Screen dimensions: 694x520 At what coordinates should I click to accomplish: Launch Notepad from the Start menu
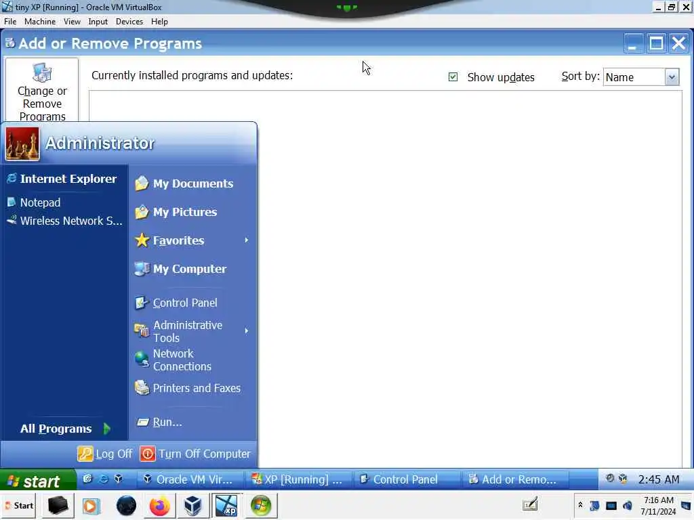[34, 202]
